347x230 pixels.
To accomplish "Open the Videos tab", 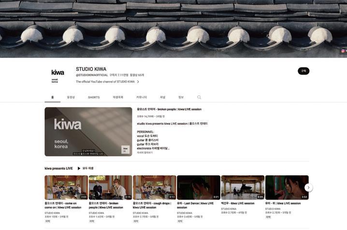I will (x=71, y=97).
